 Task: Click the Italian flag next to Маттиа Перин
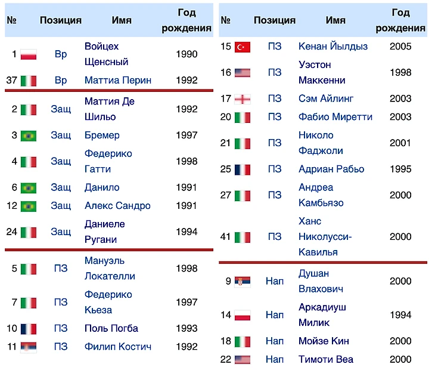(x=29, y=81)
